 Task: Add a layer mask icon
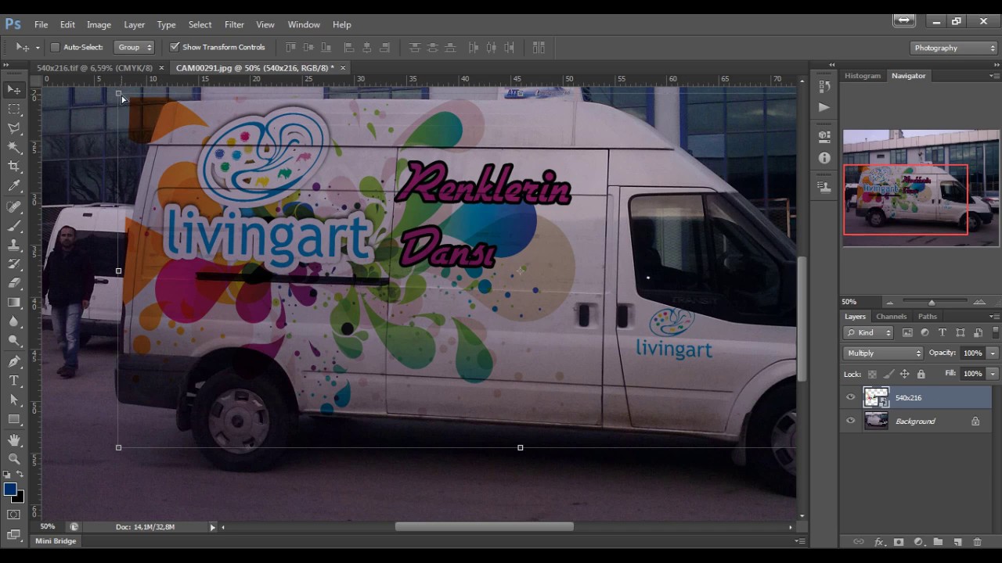pyautogui.click(x=899, y=542)
